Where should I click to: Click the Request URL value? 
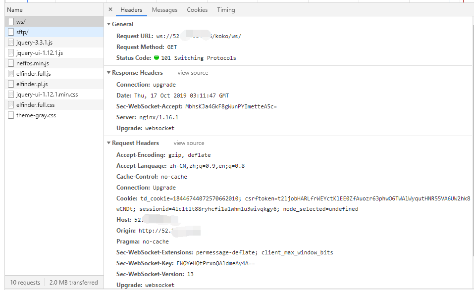pyautogui.click(x=199, y=36)
